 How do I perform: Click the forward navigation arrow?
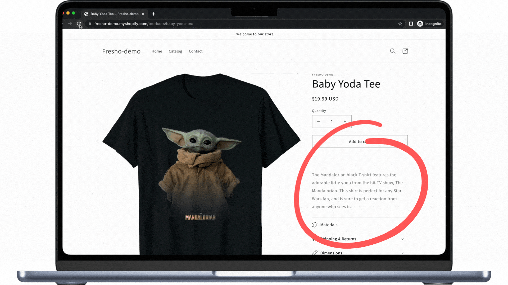point(70,24)
